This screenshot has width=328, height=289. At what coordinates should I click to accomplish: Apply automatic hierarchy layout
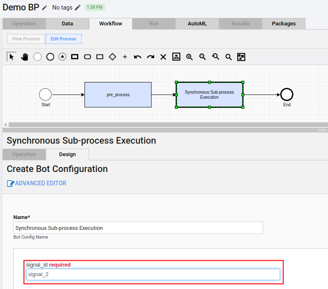pos(176,57)
